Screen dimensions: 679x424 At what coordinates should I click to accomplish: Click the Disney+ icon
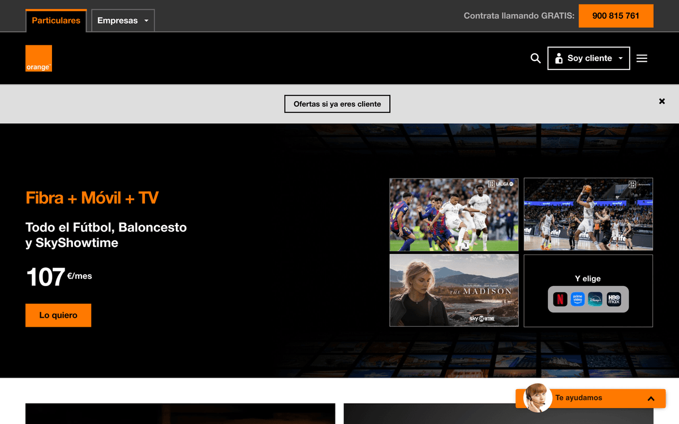point(595,299)
